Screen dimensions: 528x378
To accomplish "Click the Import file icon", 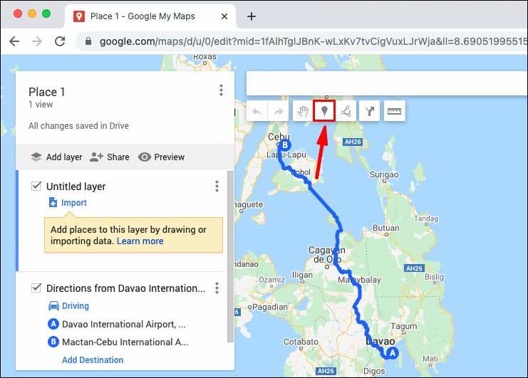I will point(53,202).
